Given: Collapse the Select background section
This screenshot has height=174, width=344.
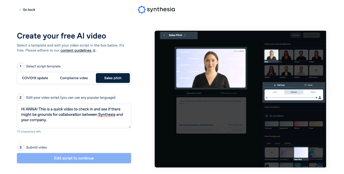Looking at the screenshot, I should coord(321,136).
